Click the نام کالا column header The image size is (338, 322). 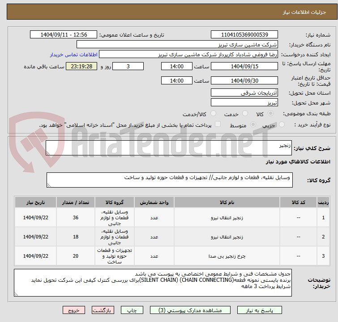point(227,202)
